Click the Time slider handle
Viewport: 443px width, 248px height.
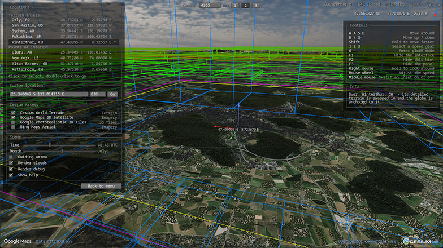(x=50, y=145)
